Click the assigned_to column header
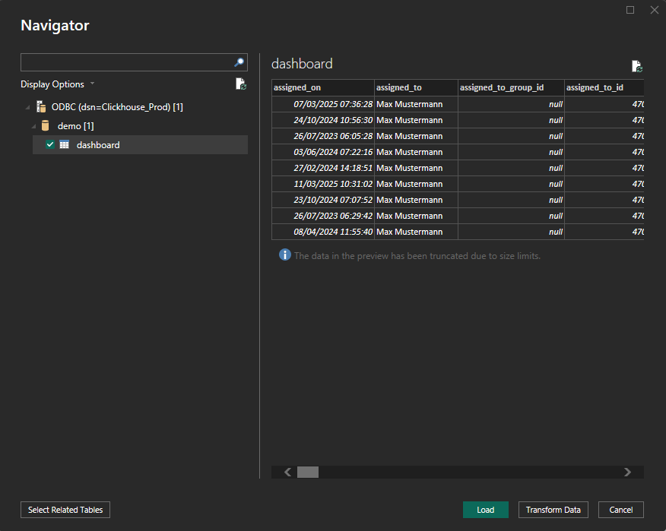This screenshot has height=531, width=666. [416, 87]
